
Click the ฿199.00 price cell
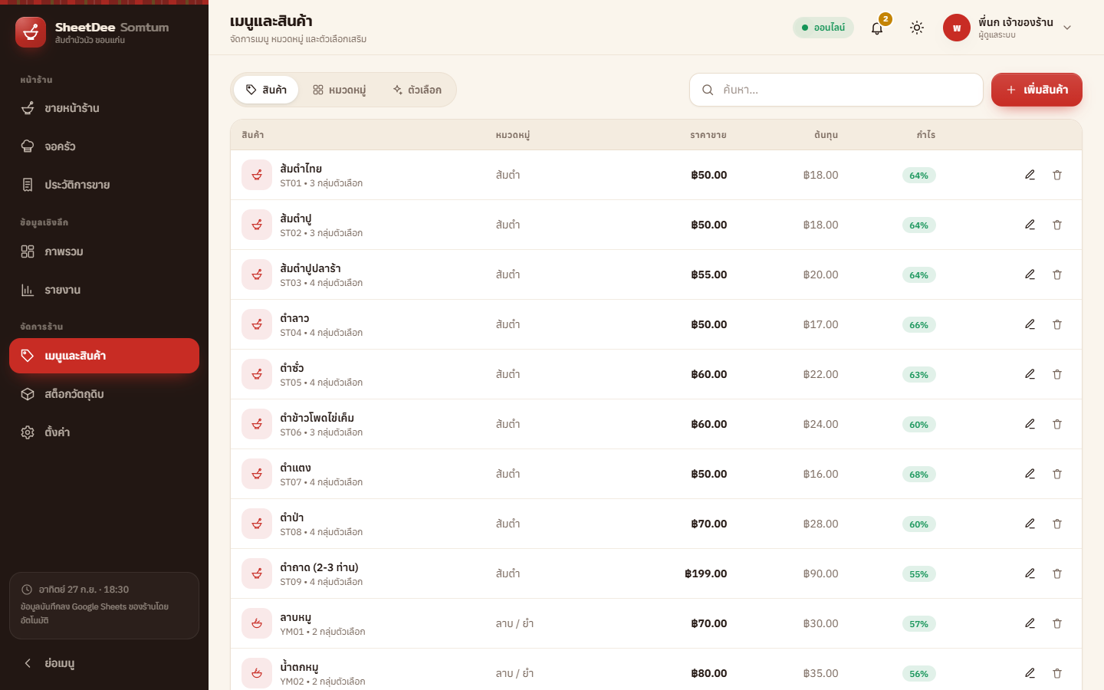pyautogui.click(x=706, y=573)
